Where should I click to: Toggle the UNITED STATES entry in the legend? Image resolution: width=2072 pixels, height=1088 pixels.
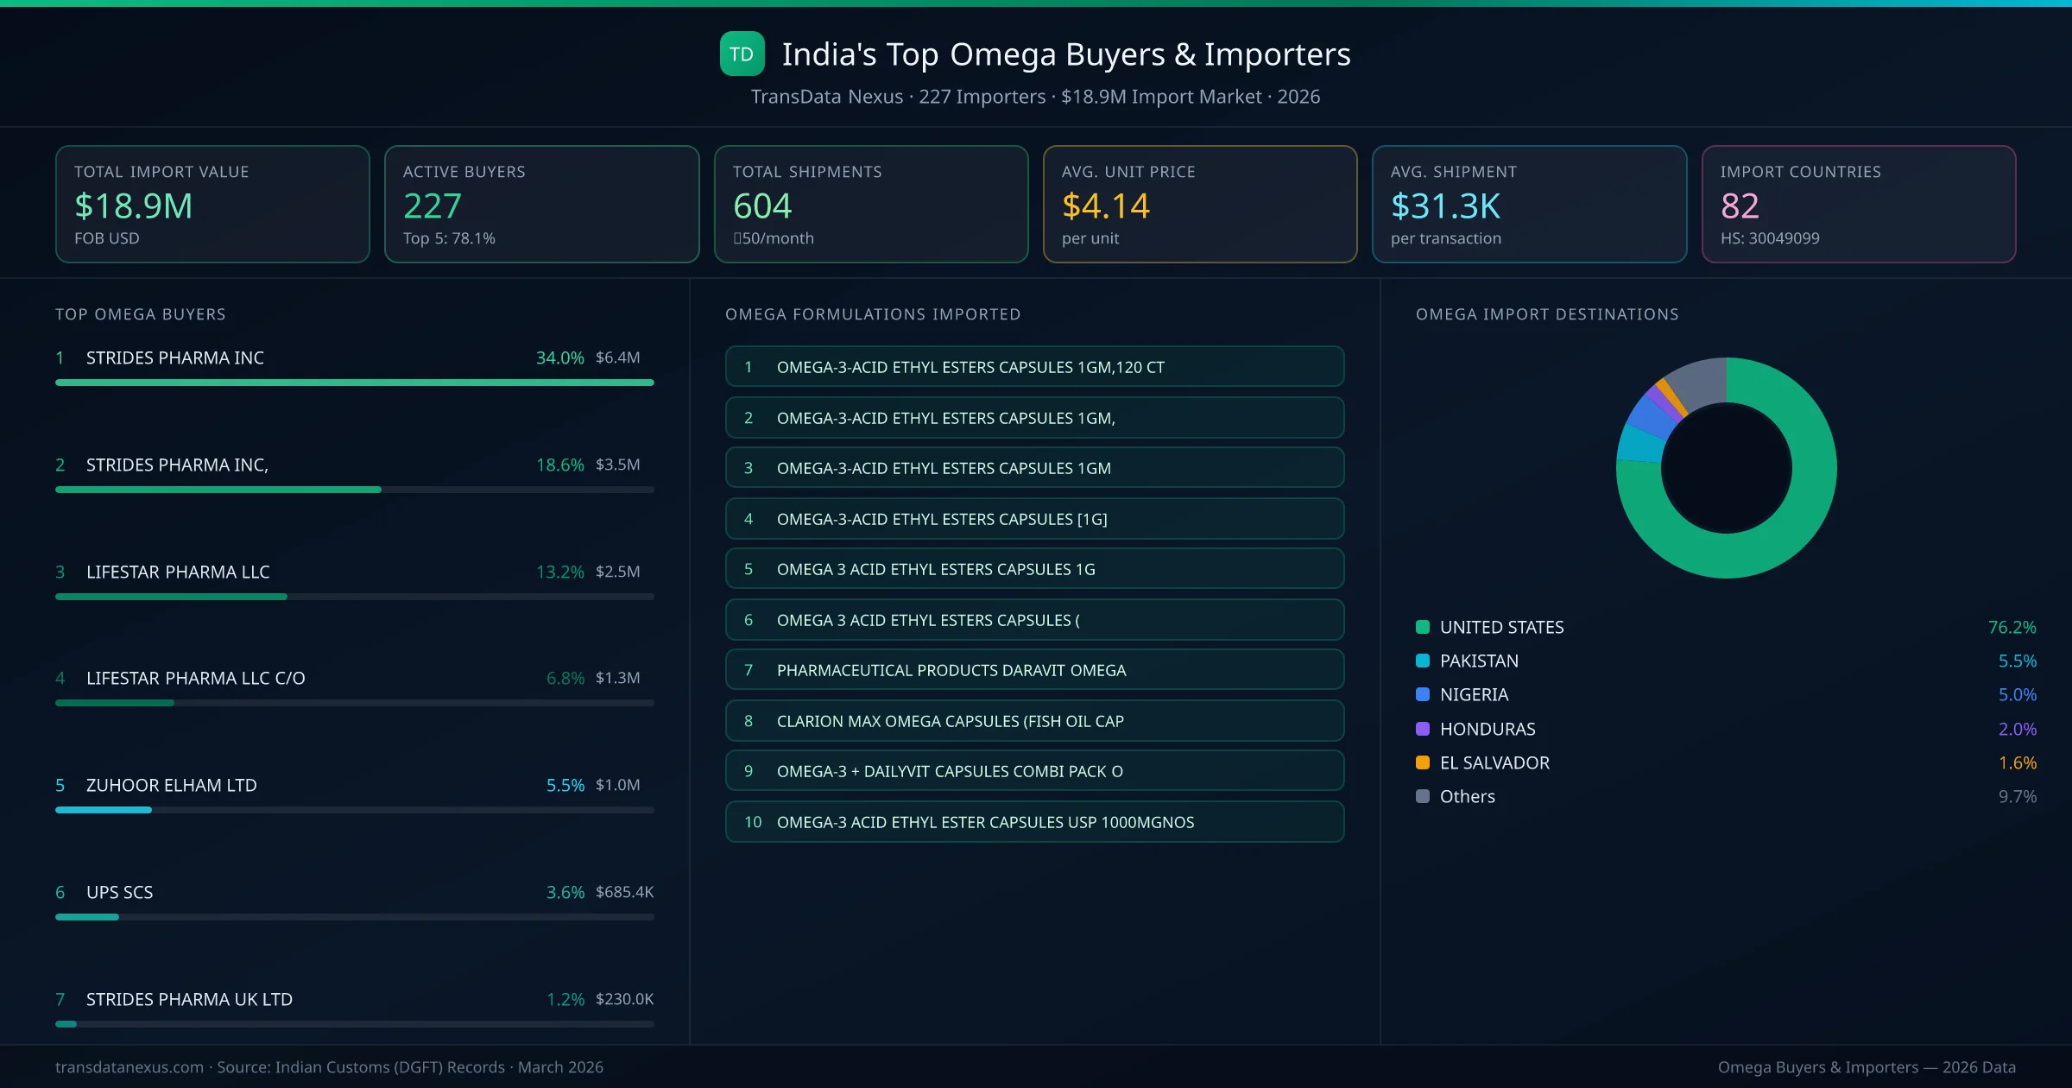pyautogui.click(x=1500, y=627)
